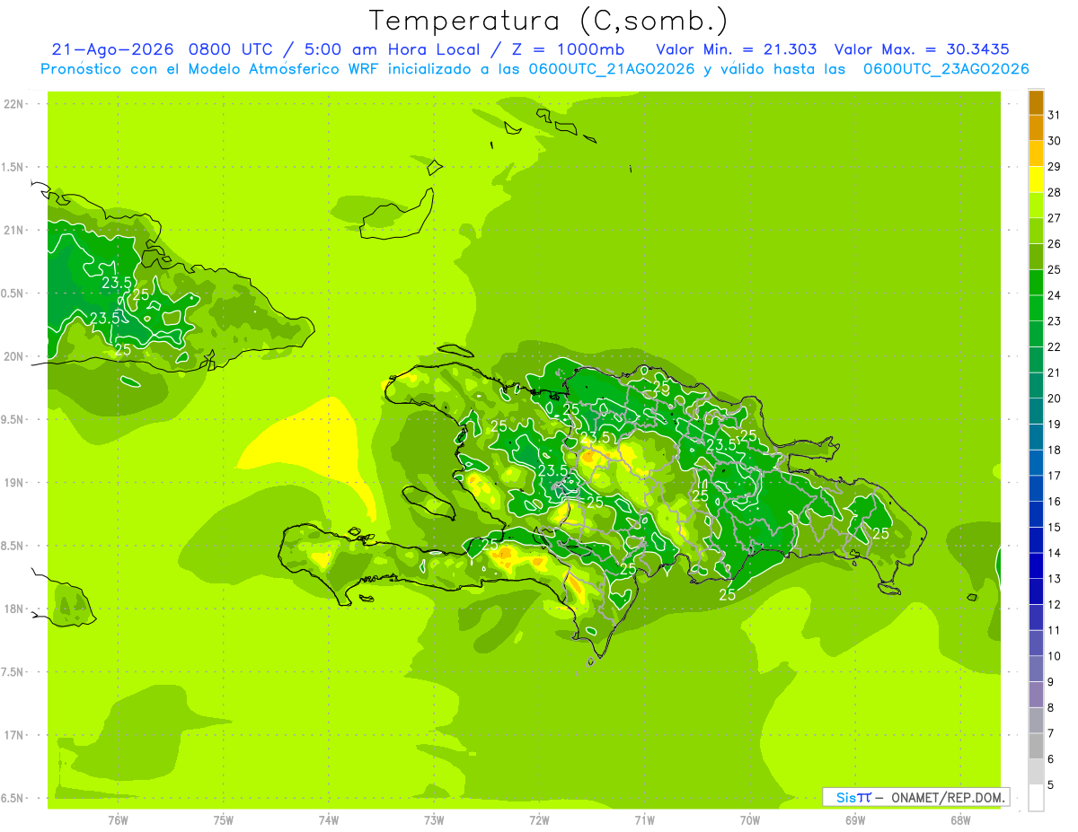This screenshot has width=1078, height=832.
Task: Pick the color bar segment between 24 and 25
Action: tap(1036, 282)
